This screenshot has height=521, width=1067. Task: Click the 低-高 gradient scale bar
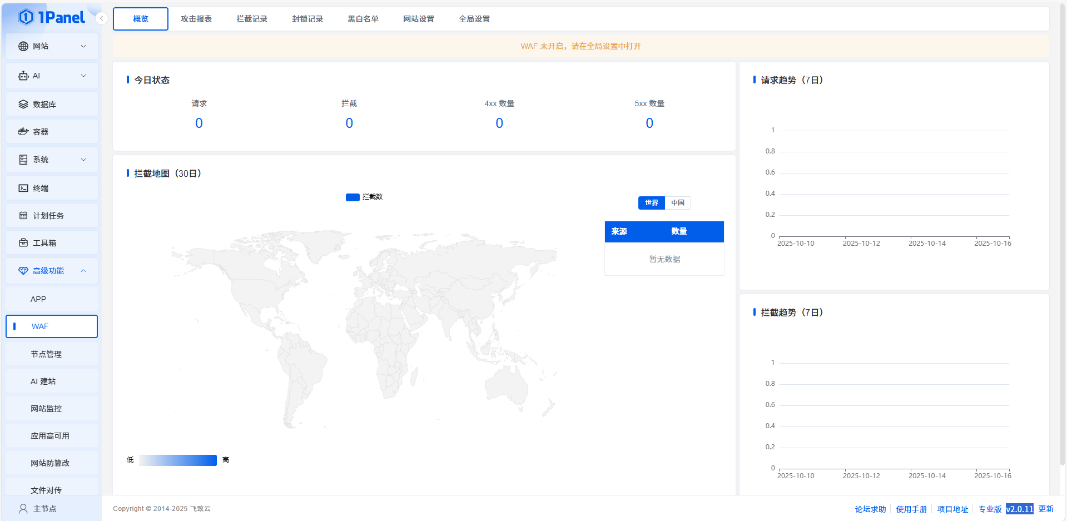[177, 460]
